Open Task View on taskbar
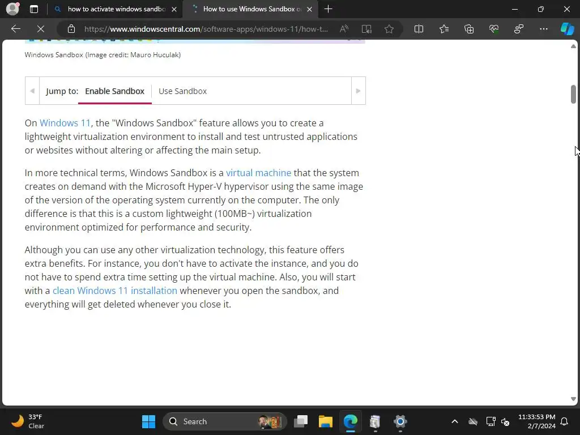 (x=301, y=421)
